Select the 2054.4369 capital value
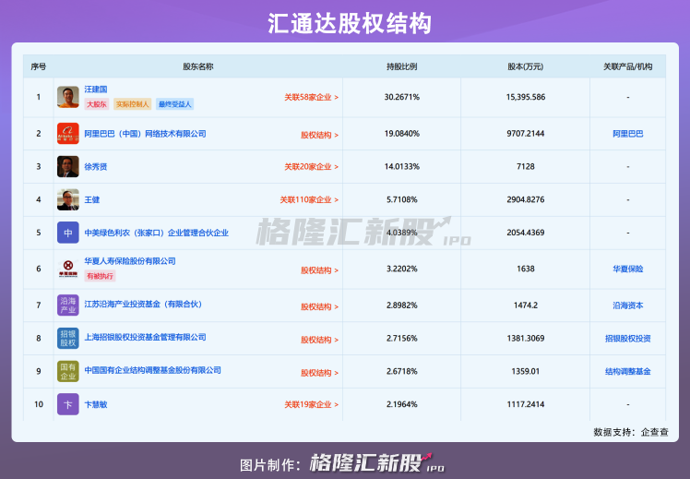 pyautogui.click(x=526, y=233)
